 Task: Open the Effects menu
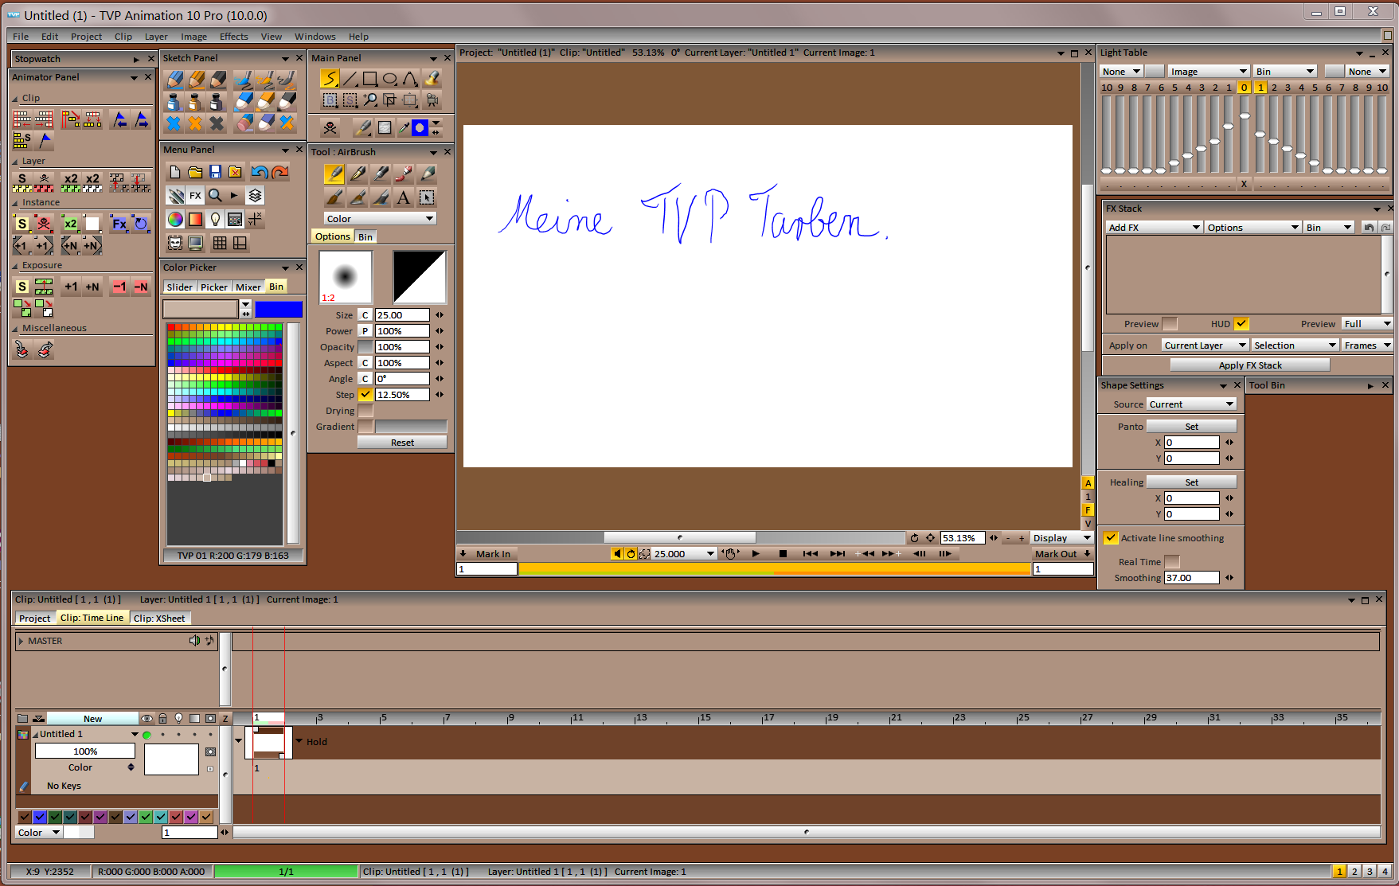tap(234, 36)
